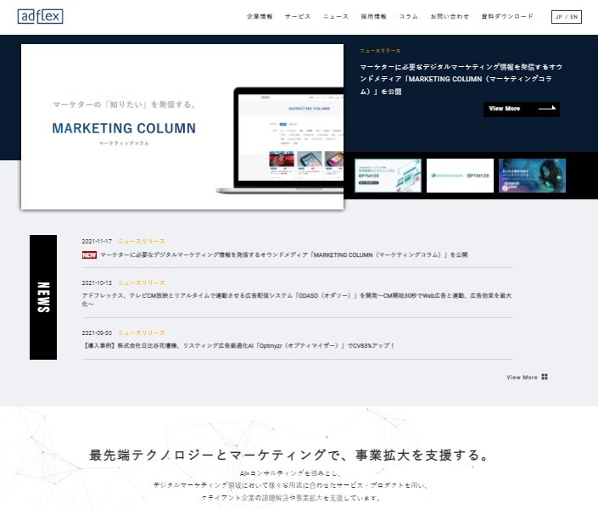Select the コラム navigation link
This screenshot has width=598, height=509.
pyautogui.click(x=408, y=16)
